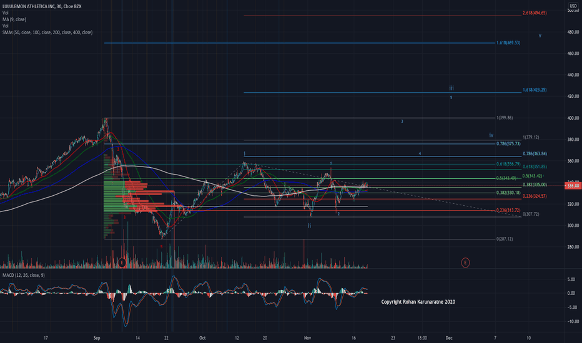582x343 pixels.
Task: Click the 0.382(330.18) Fibonacci label
Action: click(x=508, y=193)
